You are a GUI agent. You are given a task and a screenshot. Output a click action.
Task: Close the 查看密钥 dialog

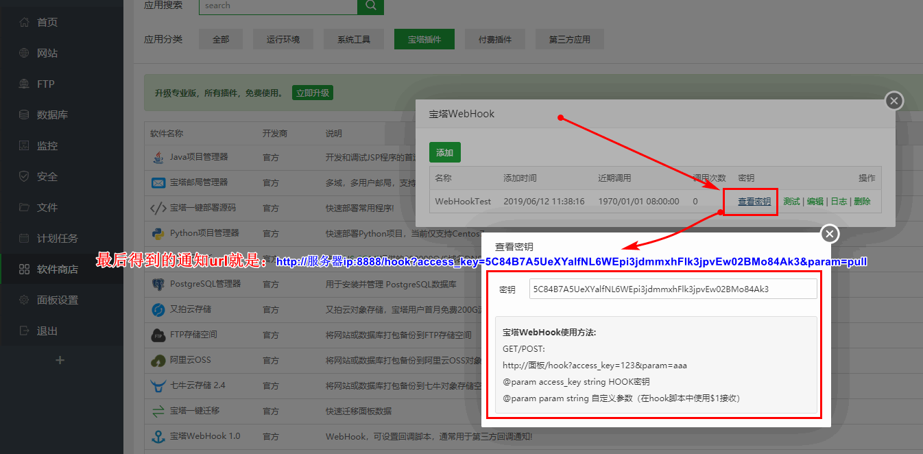tap(830, 234)
